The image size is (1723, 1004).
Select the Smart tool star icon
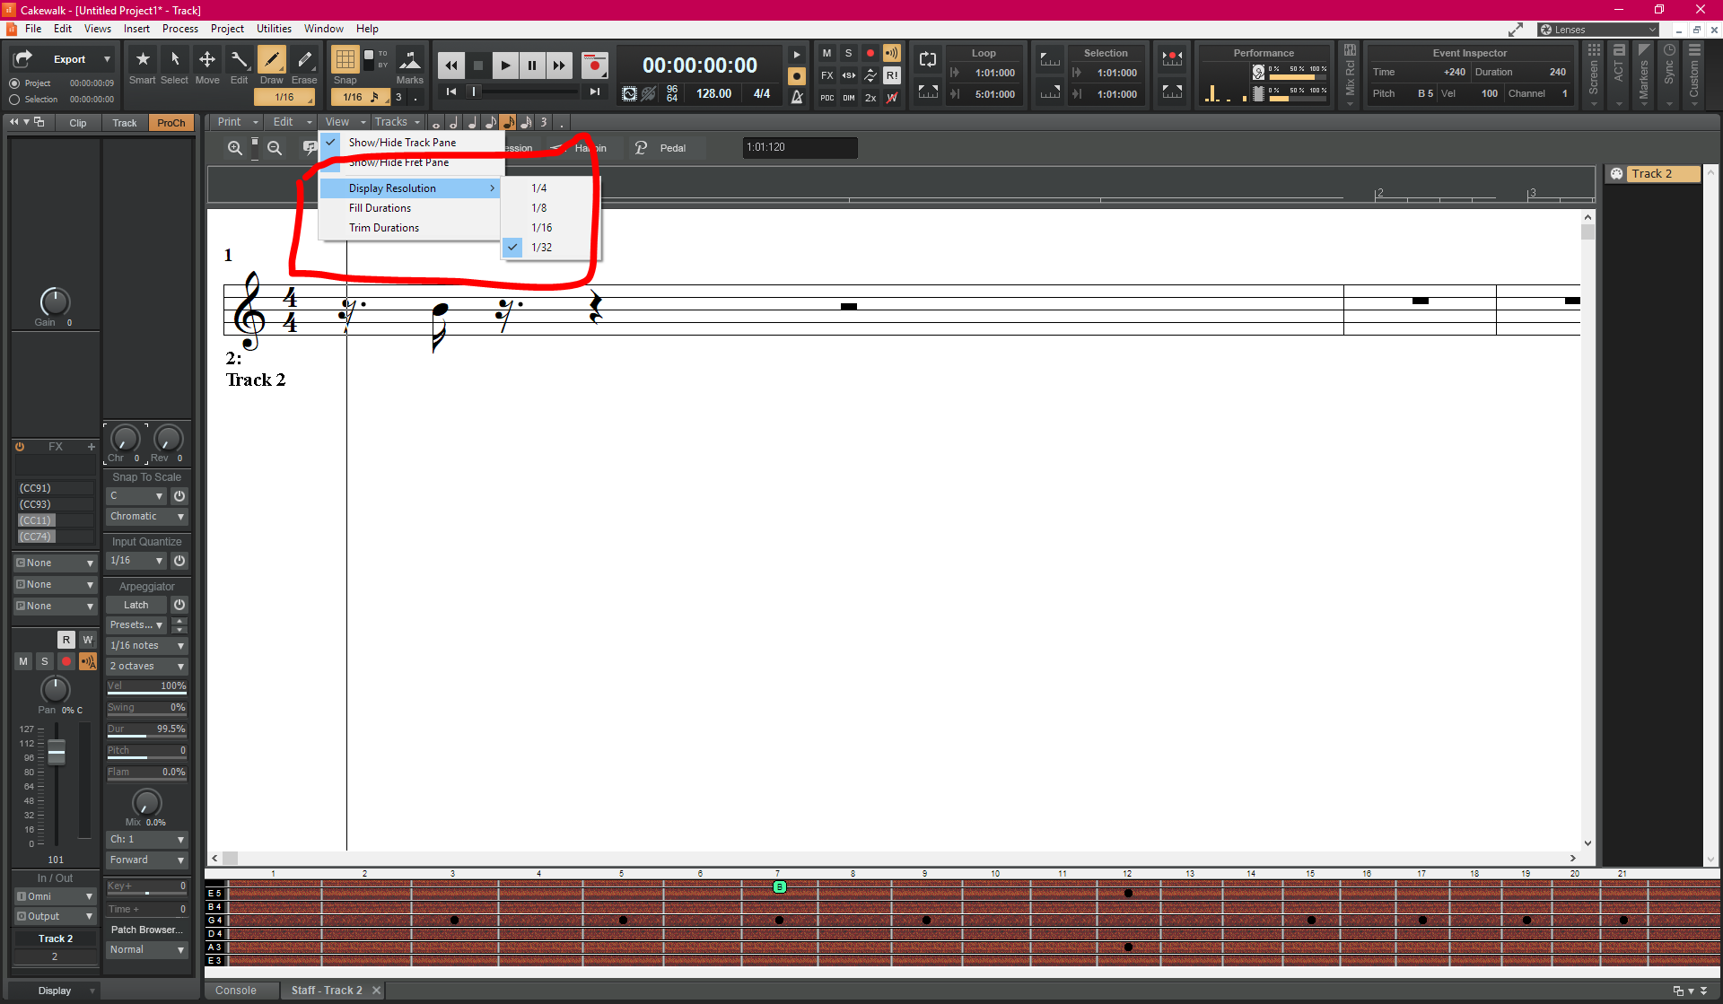142,60
